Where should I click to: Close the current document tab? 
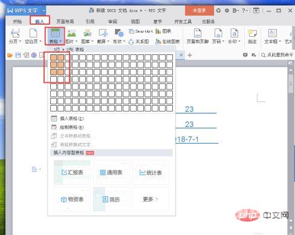(181, 55)
